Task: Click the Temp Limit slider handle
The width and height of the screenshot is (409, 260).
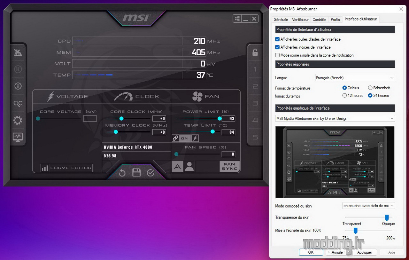Action: click(212, 131)
